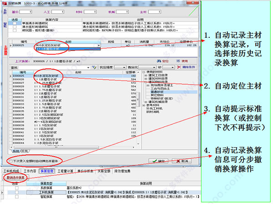Select 补充工料机 tree item
Viewport: 273px width, 204px height.
pos(154,108)
